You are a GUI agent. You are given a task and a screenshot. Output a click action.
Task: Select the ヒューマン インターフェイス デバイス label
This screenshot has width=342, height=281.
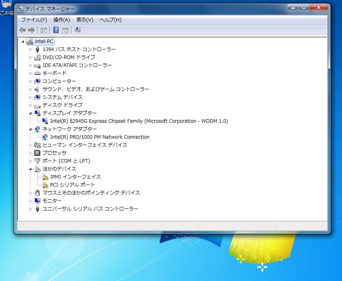(85, 145)
